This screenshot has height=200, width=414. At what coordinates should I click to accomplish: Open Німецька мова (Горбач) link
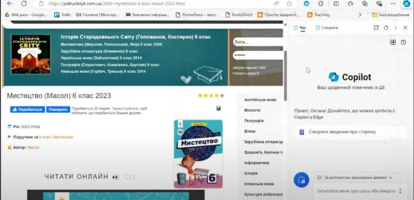103,72
